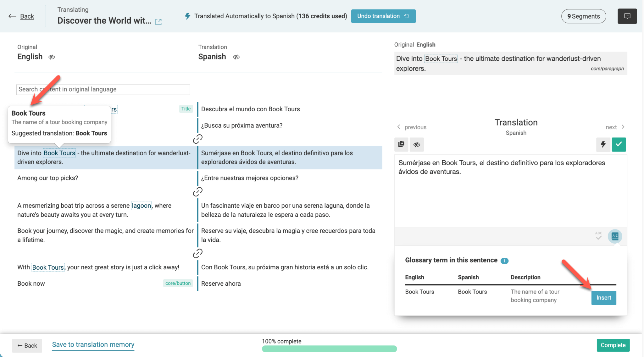Open the A-Z glossary dictionary icon
The height and width of the screenshot is (357, 644).
(x=615, y=236)
